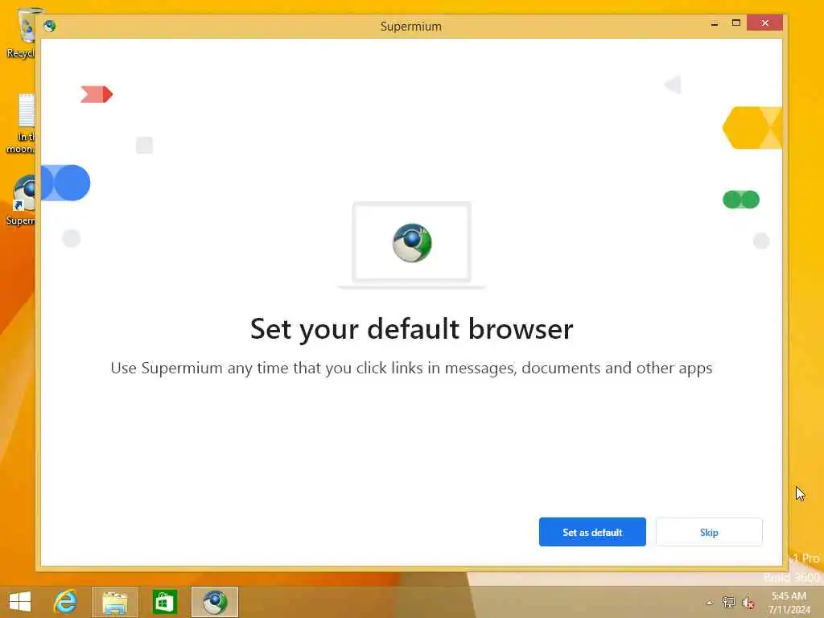Select Supermium taskbar button
Screen dimensions: 824x618
point(214,602)
